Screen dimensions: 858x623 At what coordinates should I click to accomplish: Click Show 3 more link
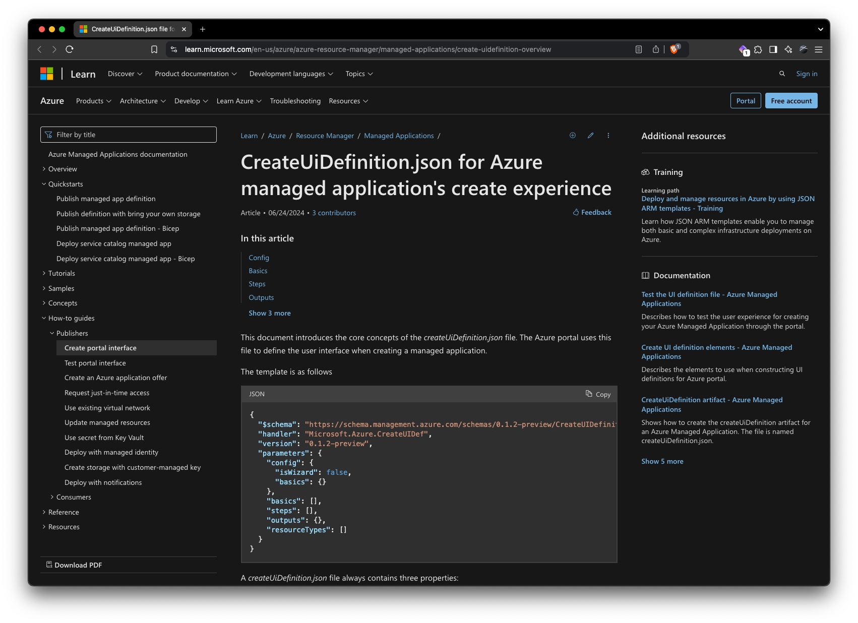coord(270,313)
